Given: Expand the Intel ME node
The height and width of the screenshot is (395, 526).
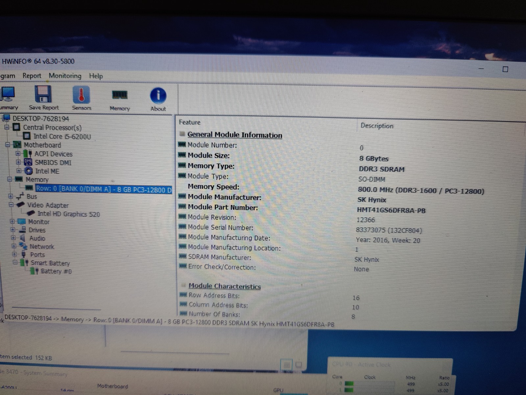Looking at the screenshot, I should tap(19, 171).
